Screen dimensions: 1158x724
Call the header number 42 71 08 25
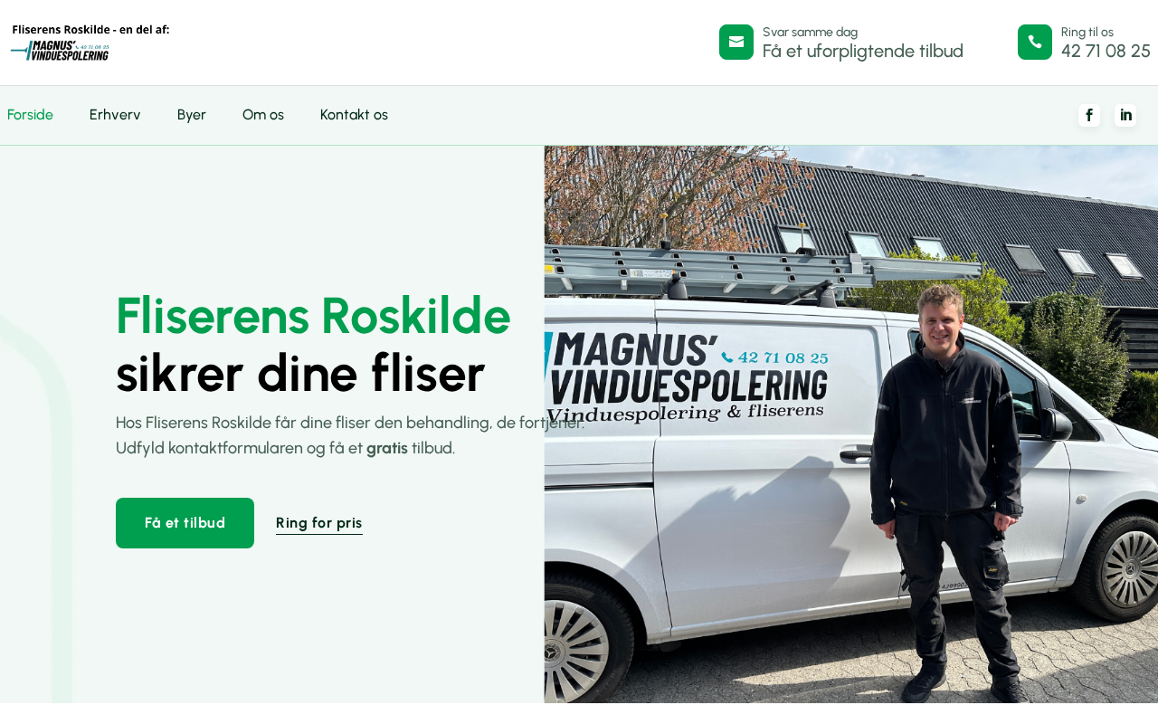click(x=1106, y=51)
